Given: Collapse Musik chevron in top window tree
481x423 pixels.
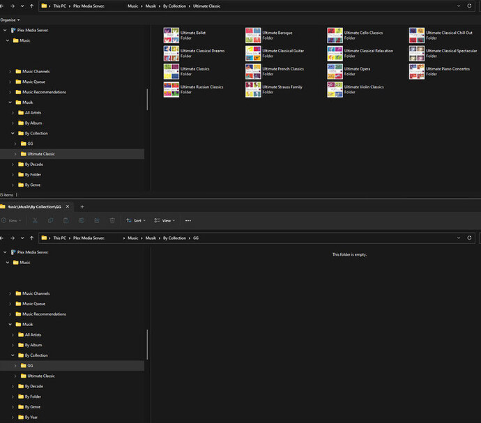Looking at the screenshot, I should pyautogui.click(x=10, y=102).
